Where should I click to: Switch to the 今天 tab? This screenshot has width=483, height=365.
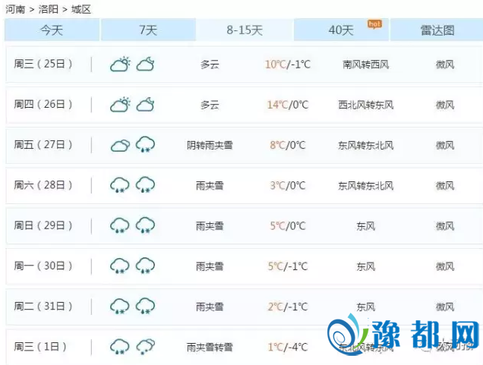(x=52, y=30)
